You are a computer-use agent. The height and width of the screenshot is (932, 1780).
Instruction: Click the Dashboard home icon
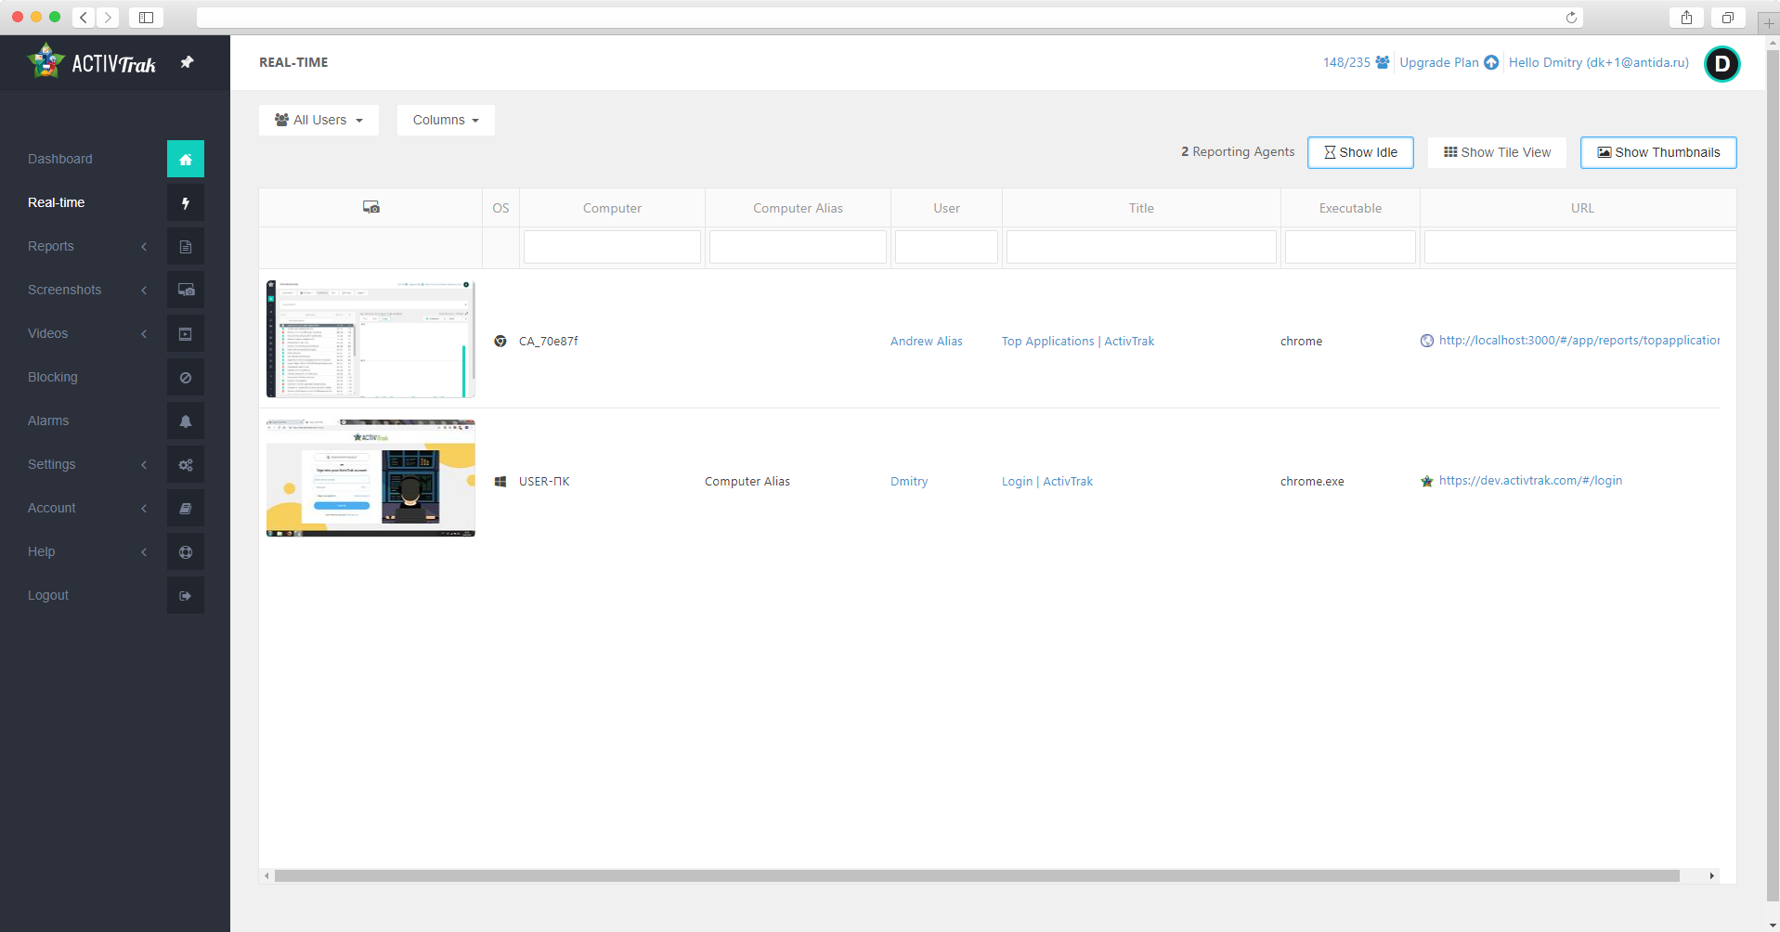pyautogui.click(x=186, y=159)
